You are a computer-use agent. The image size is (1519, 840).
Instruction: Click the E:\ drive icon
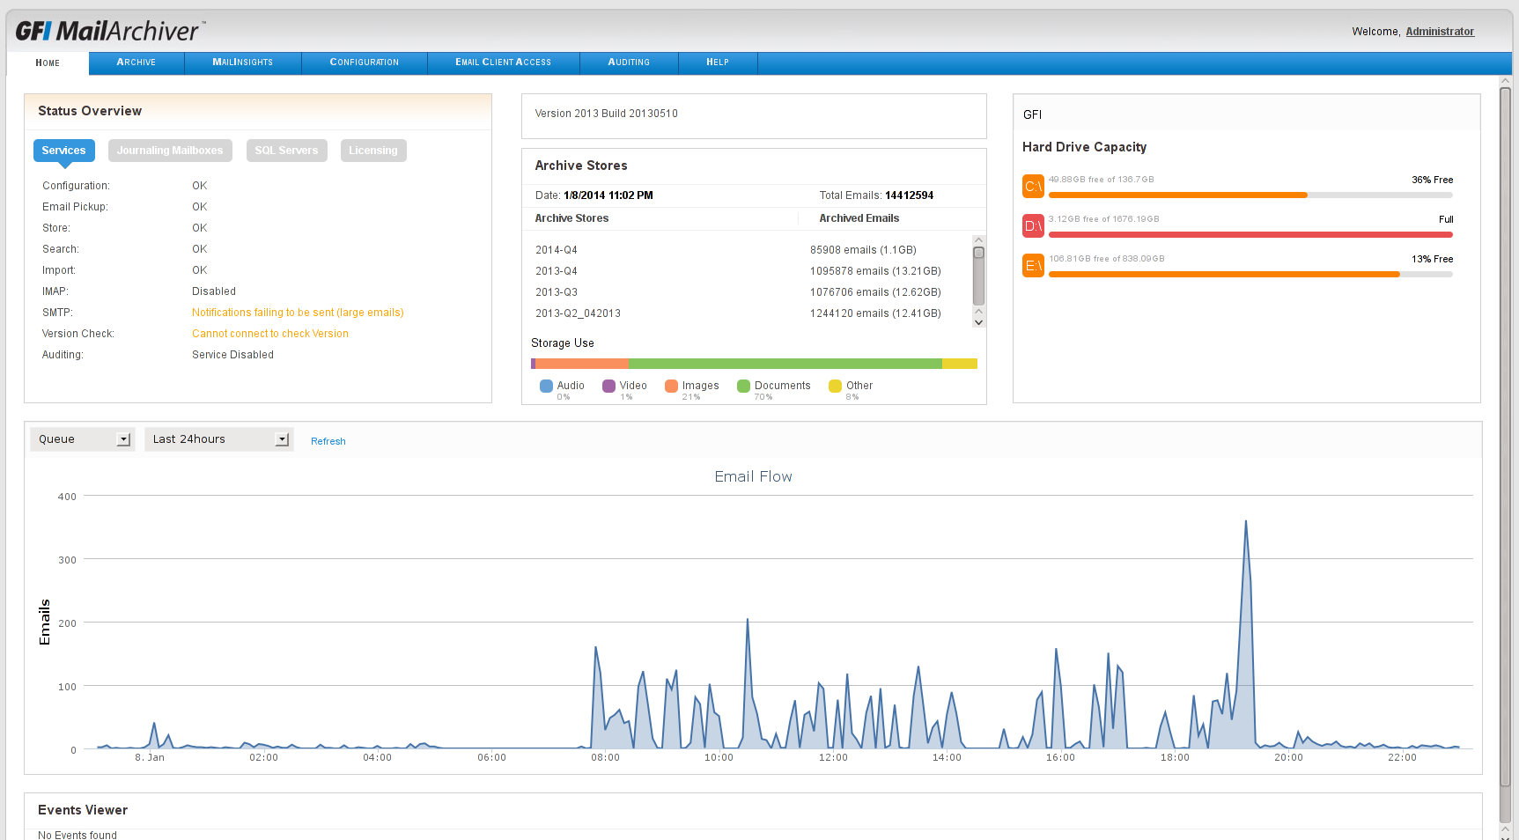coord(1033,265)
